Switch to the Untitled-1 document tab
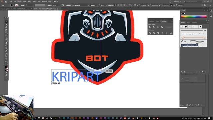The height and width of the screenshot is (120, 213). click(x=46, y=9)
